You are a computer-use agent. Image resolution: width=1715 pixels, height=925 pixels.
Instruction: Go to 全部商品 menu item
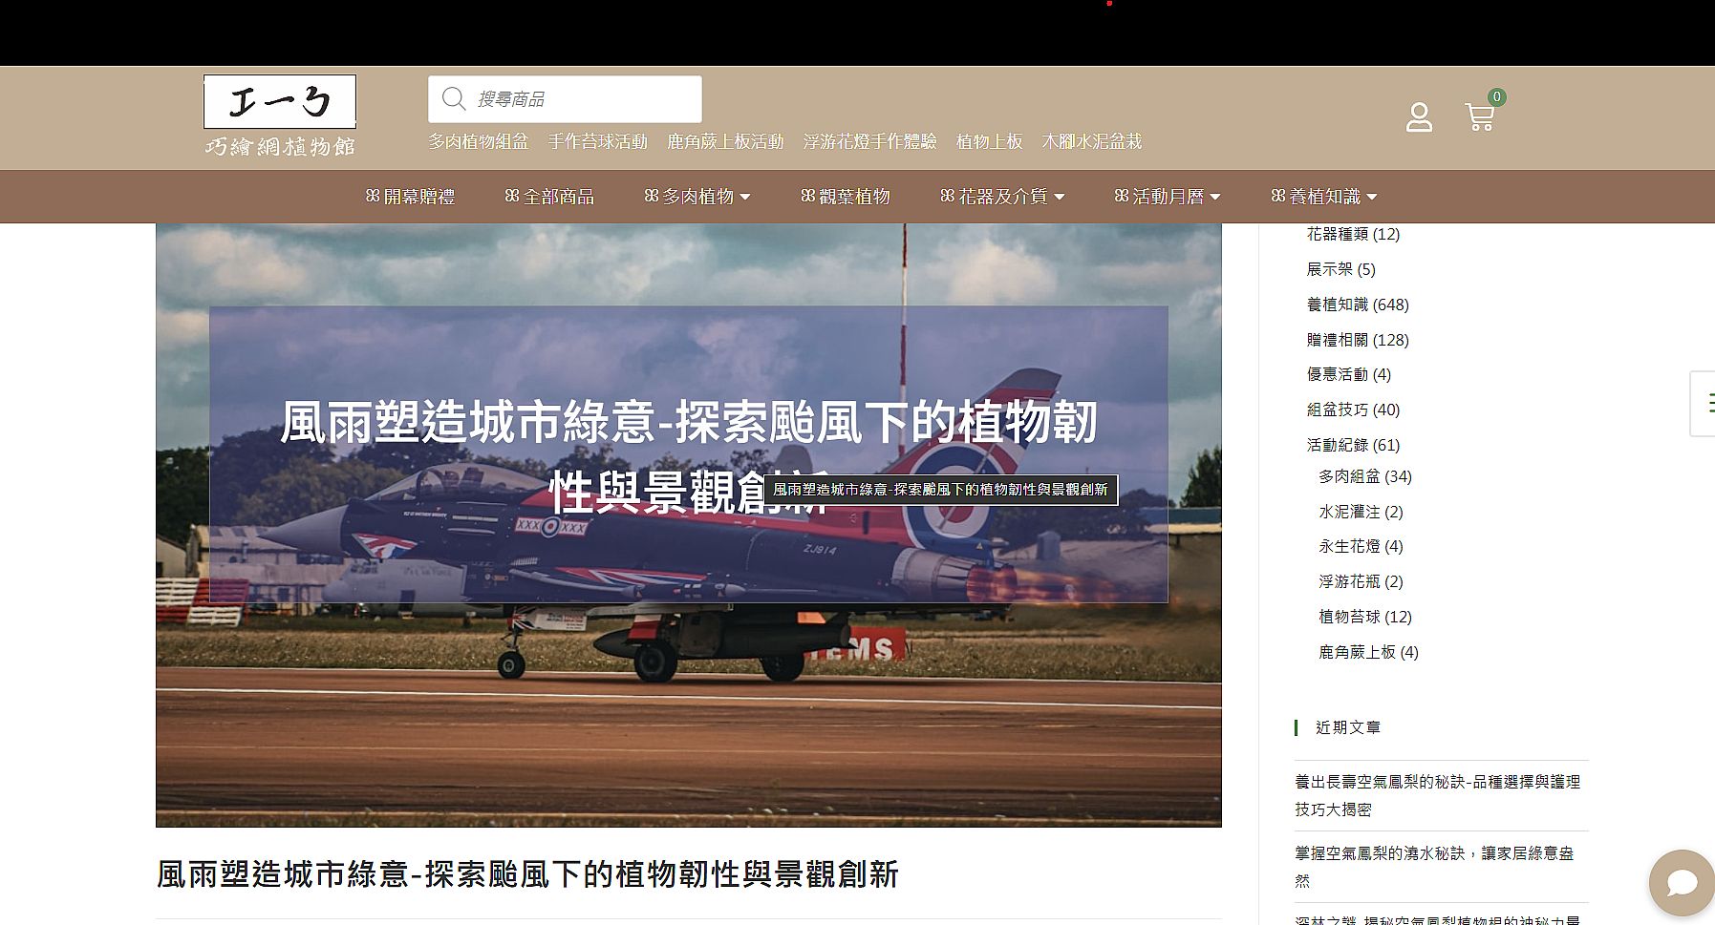pos(549,197)
